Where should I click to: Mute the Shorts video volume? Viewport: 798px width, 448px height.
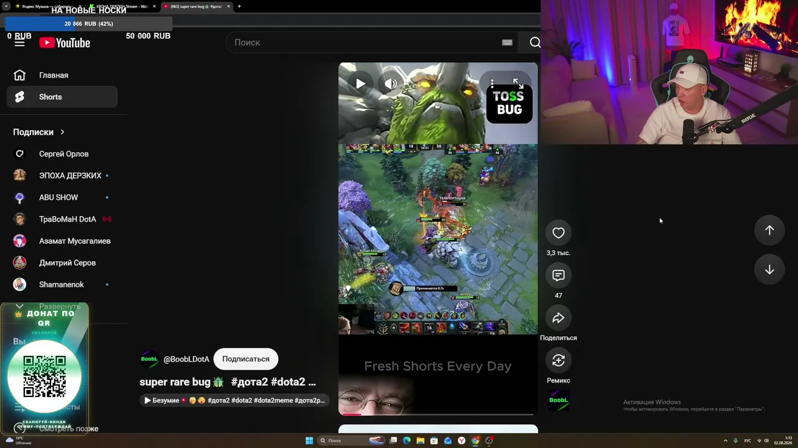(x=390, y=83)
